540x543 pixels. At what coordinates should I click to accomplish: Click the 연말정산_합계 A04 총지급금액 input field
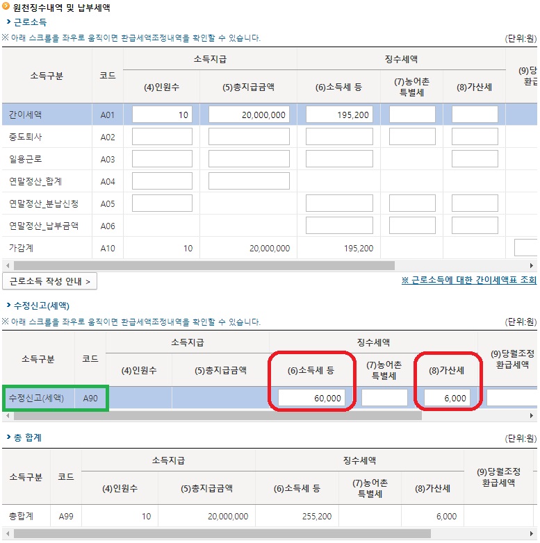coord(249,181)
